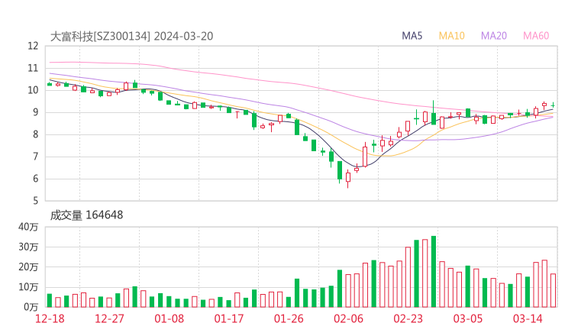Click the chart title 大富科技[SZ300134] 2024-03-20
The width and height of the screenshot is (565, 336).
click(131, 36)
